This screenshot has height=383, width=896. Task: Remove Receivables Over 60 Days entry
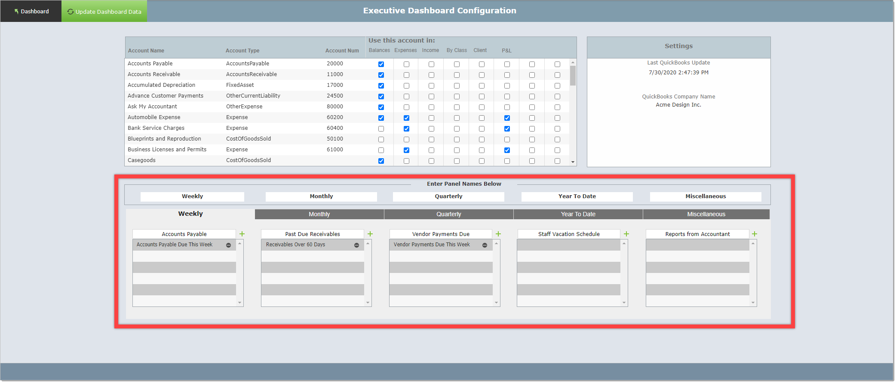click(356, 245)
